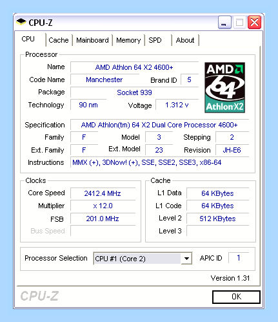Click the L1 Data value 64 KBytes

[217, 193]
